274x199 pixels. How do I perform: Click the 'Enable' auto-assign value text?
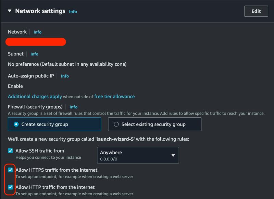pos(15,86)
